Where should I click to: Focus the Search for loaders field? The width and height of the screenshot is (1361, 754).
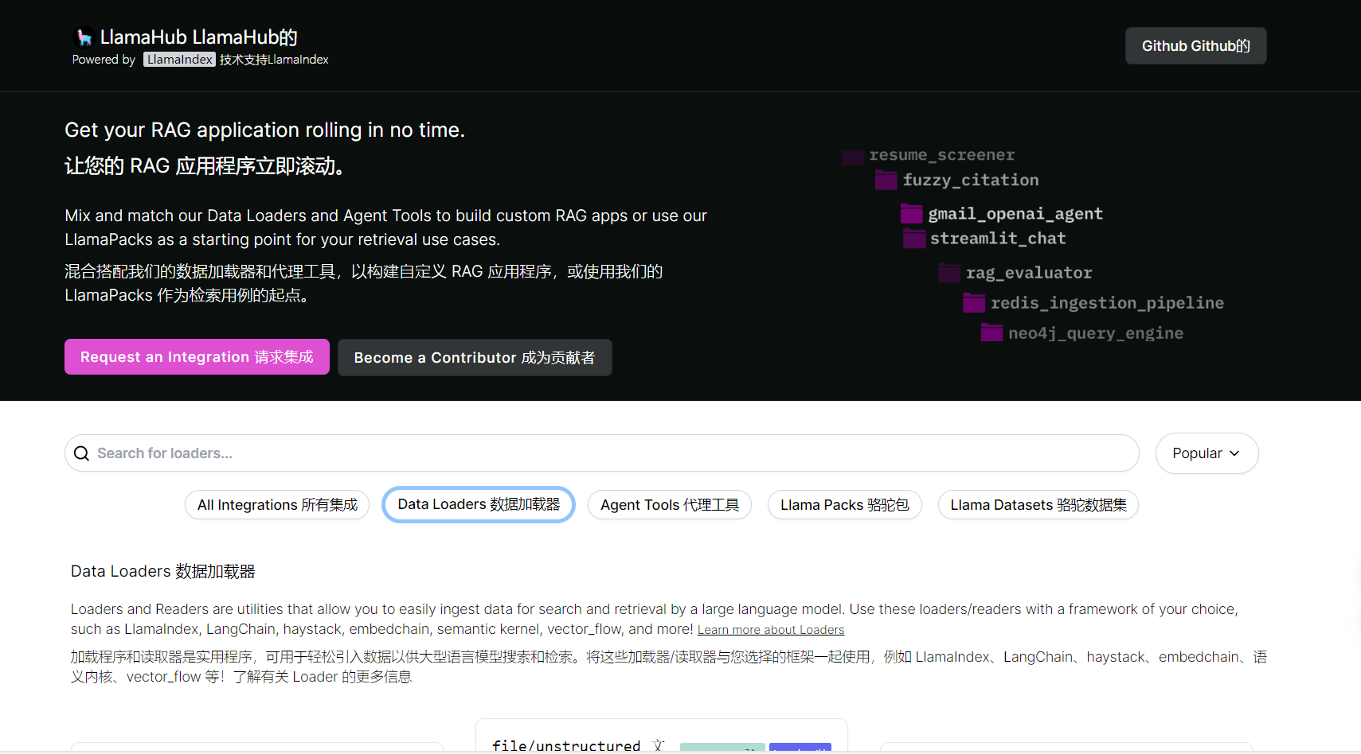pos(601,453)
